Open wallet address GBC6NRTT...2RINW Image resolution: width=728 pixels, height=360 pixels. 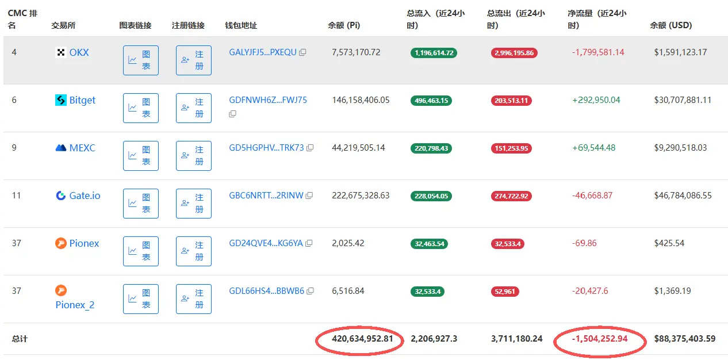click(x=266, y=196)
